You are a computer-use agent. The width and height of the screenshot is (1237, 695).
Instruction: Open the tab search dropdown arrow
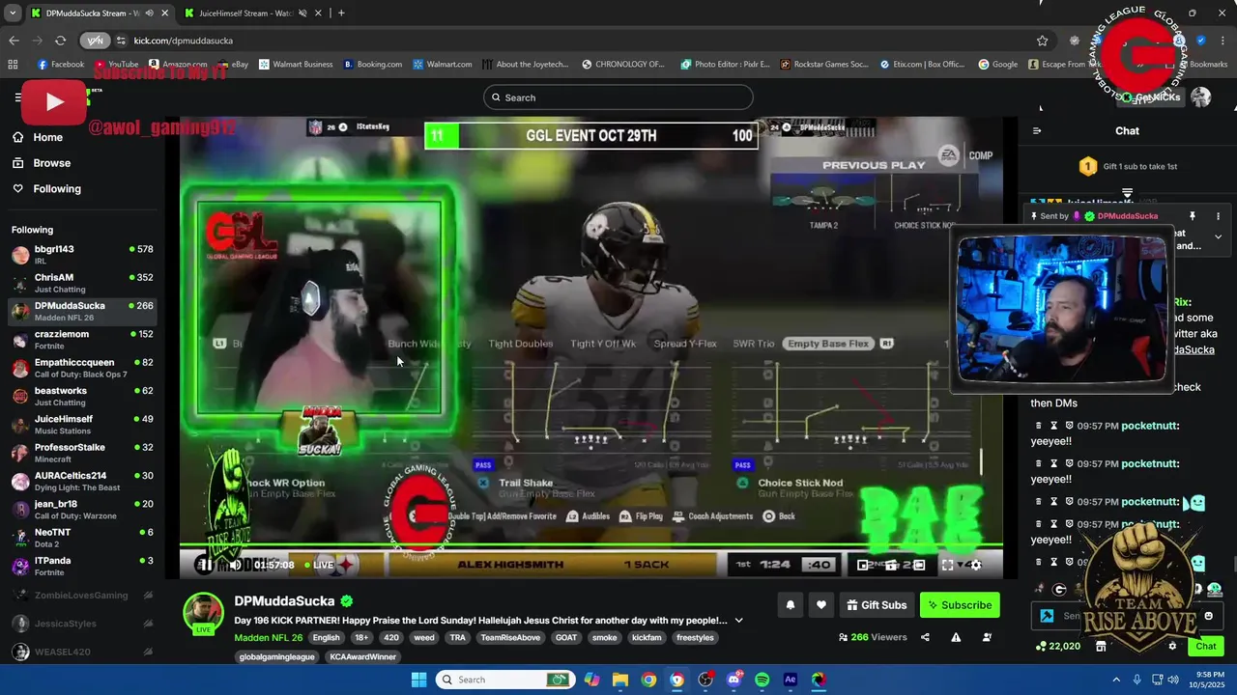click(x=12, y=14)
